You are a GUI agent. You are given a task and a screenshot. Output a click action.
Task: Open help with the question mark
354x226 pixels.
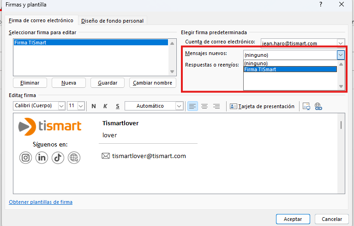[x=321, y=4]
